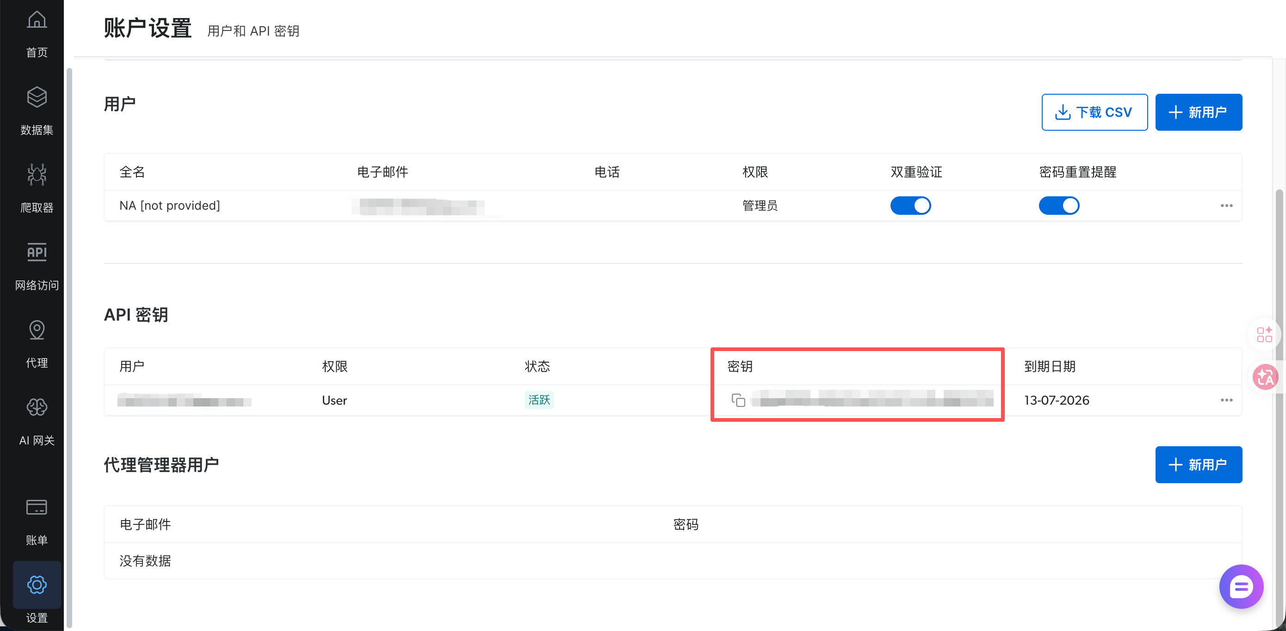Copy the API key with copy icon

click(x=738, y=400)
